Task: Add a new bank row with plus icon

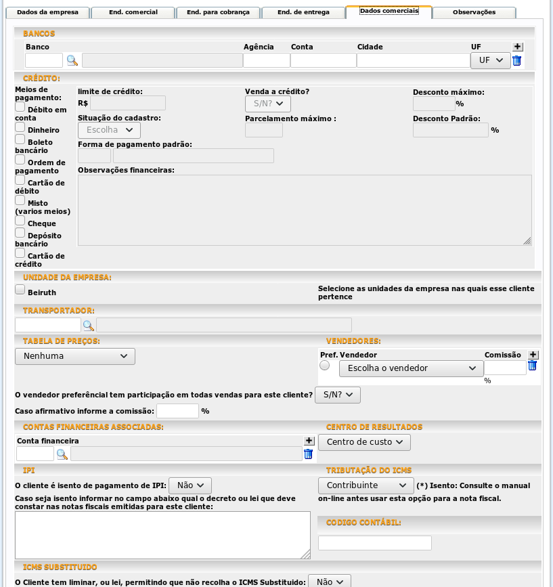Action: click(x=518, y=47)
